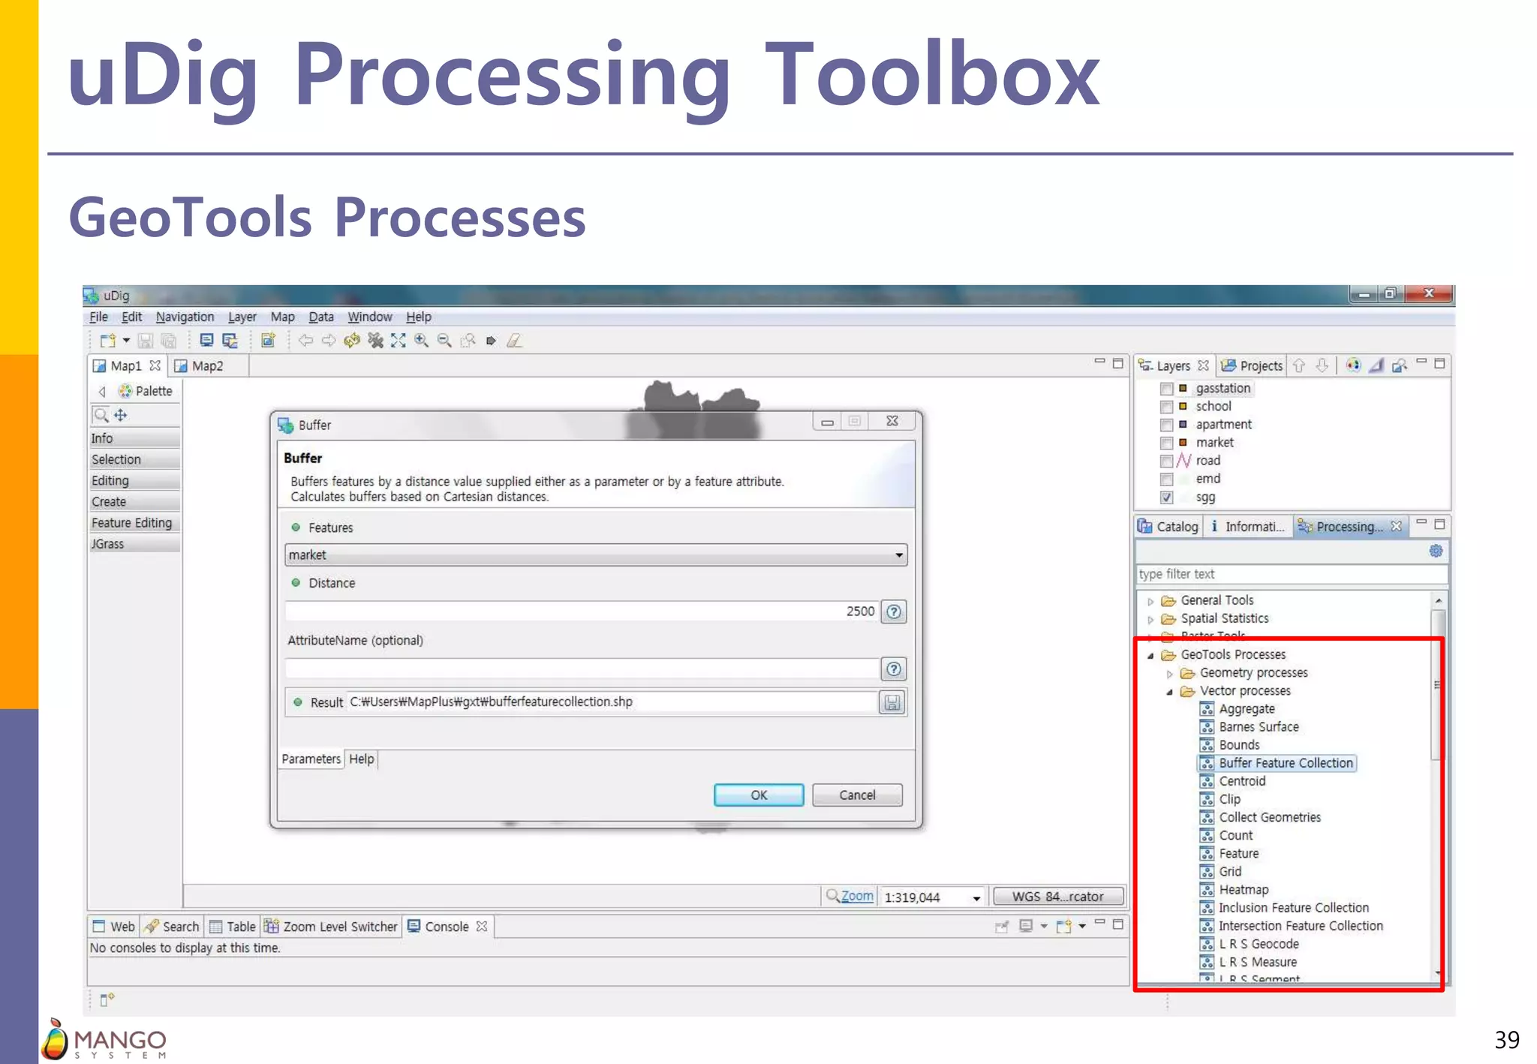This screenshot has width=1537, height=1064.
Task: Click the Refresh map toolbar icon
Action: coord(352,341)
